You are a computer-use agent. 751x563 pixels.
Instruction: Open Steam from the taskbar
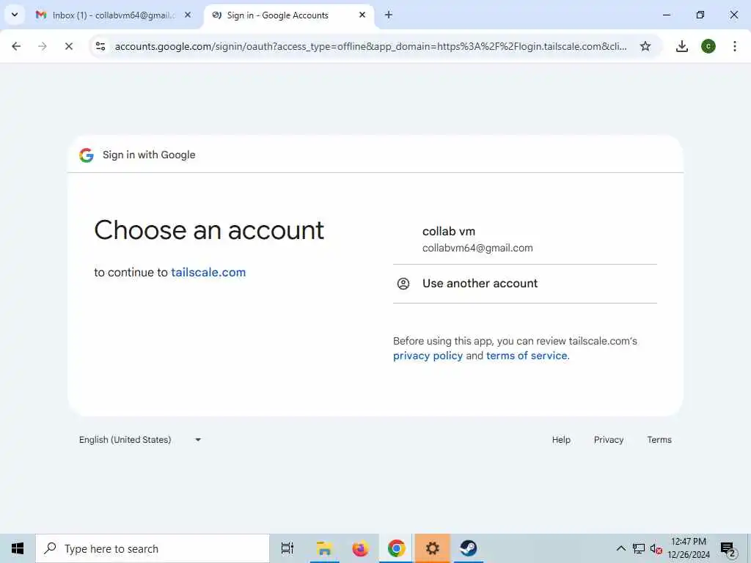[x=468, y=548]
